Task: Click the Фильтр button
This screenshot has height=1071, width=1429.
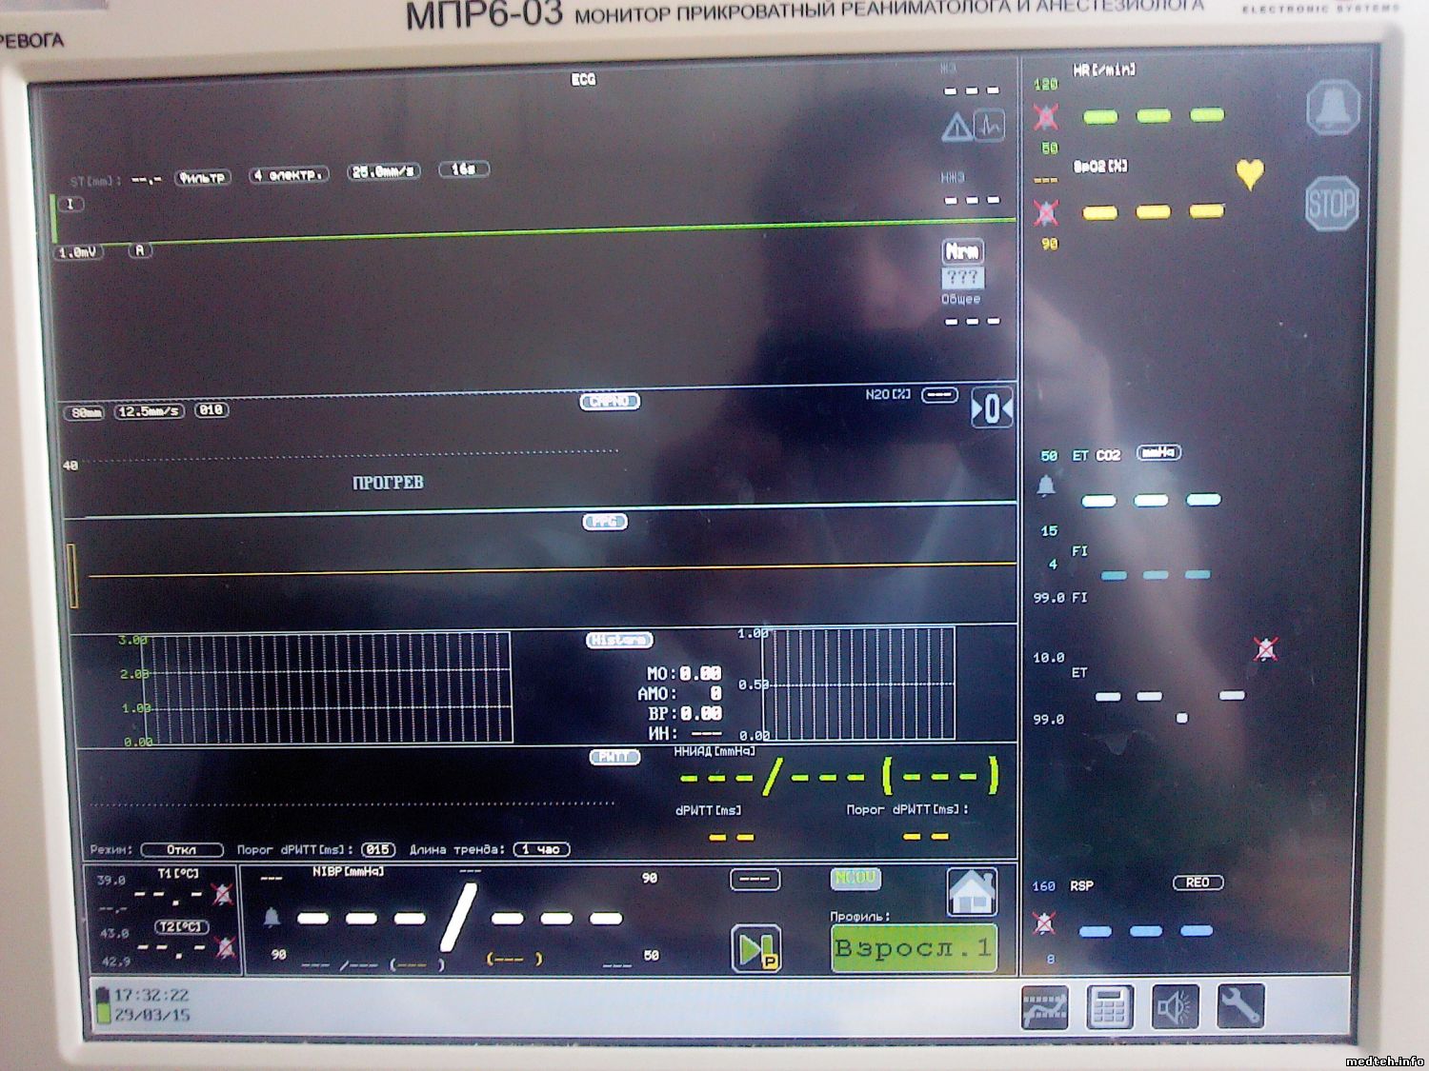Action: pos(203,177)
